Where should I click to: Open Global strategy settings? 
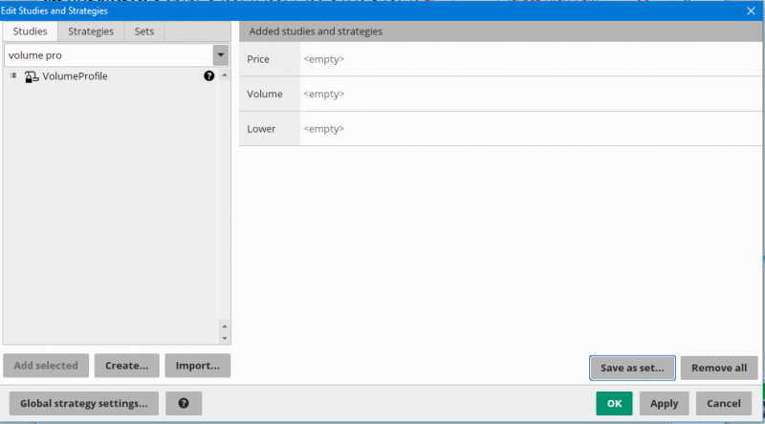(x=83, y=403)
